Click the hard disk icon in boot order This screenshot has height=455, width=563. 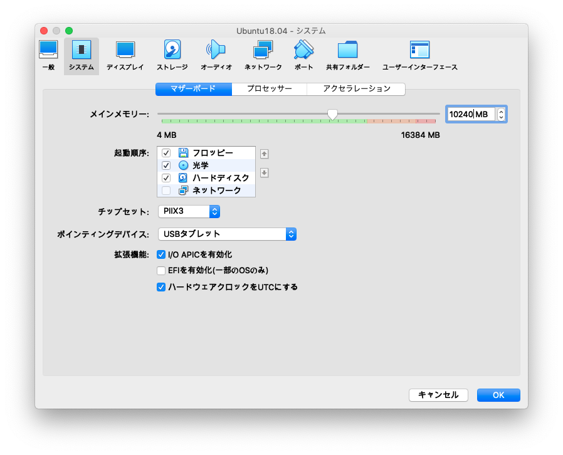(x=183, y=177)
